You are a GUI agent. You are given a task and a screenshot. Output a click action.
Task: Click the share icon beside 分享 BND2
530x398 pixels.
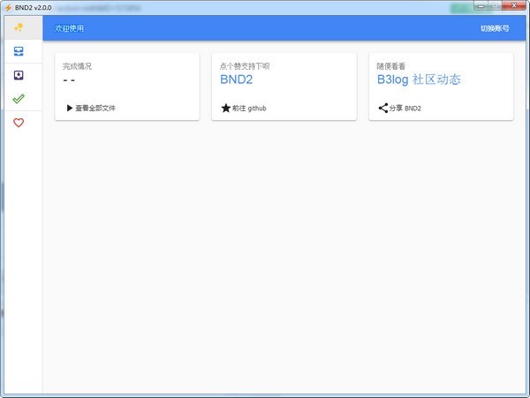click(383, 108)
